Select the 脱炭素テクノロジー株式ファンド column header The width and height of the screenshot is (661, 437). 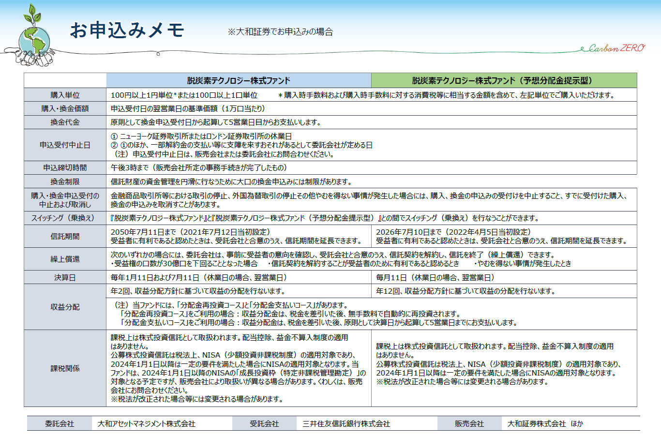[x=239, y=79]
